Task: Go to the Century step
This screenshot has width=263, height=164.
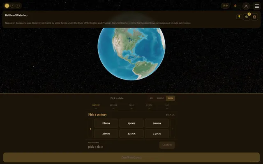Action: pos(96,107)
